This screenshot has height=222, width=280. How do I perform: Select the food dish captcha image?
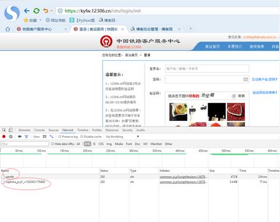(178, 112)
